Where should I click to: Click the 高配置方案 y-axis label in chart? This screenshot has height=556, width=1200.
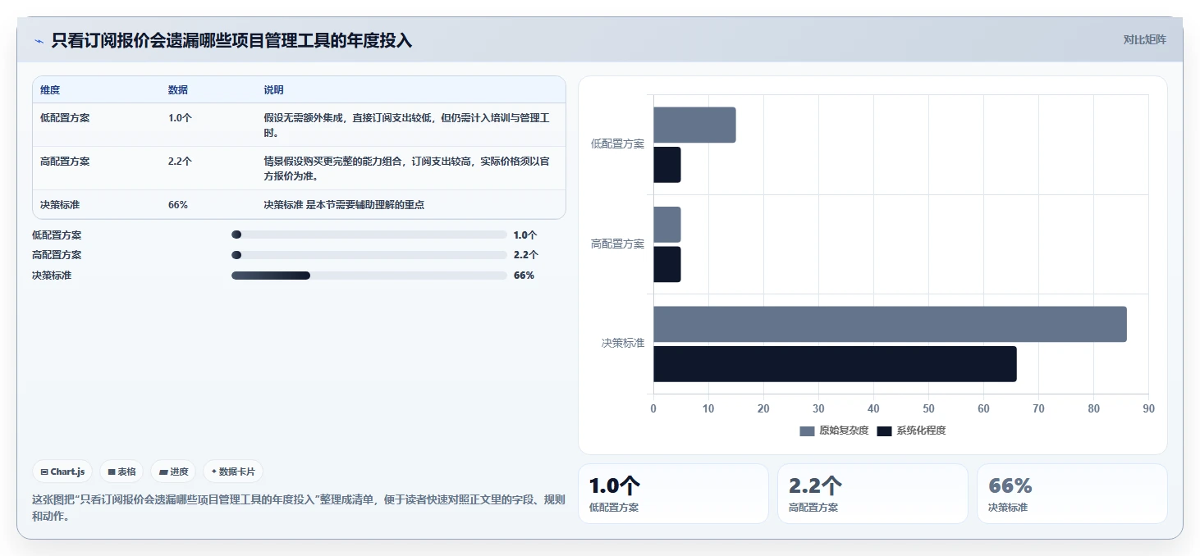(x=617, y=244)
